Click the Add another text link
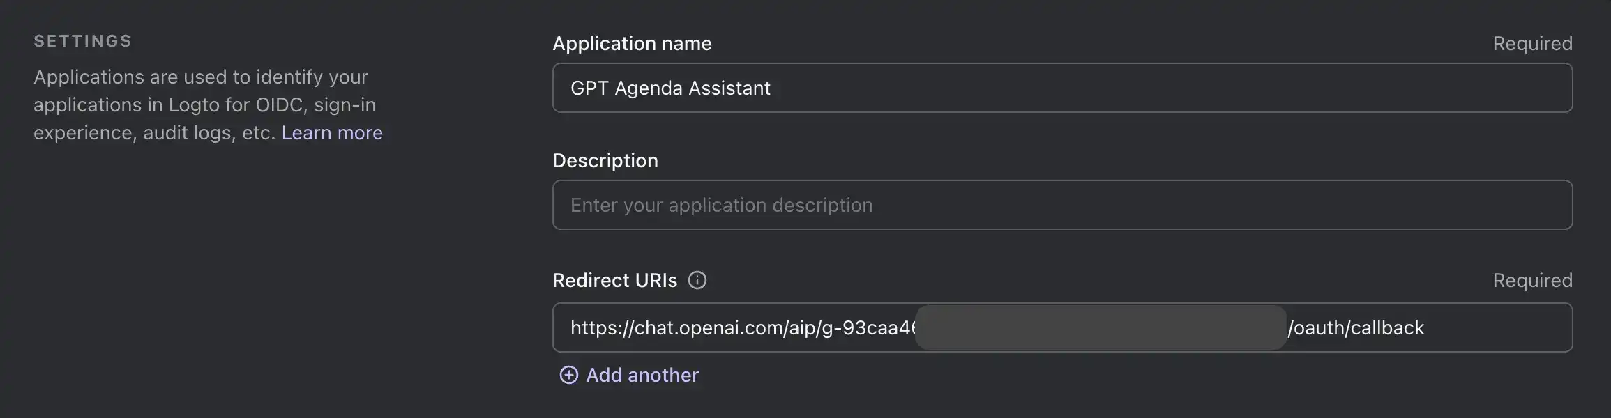The height and width of the screenshot is (418, 1611). coord(642,375)
